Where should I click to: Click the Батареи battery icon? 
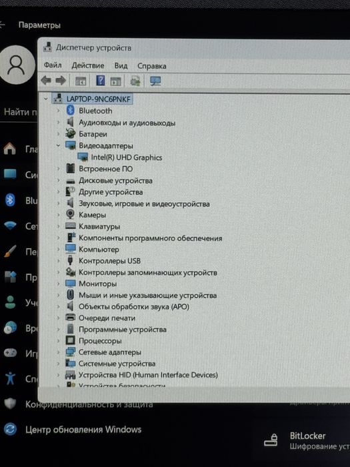[x=70, y=133]
